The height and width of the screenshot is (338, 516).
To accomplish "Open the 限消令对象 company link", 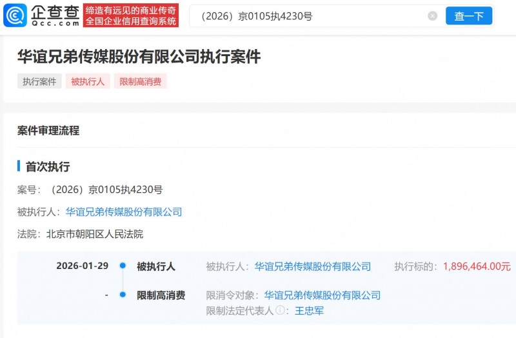I will click(x=322, y=295).
